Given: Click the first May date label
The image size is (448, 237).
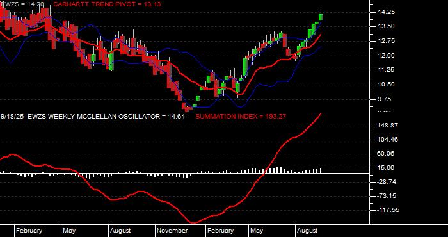Looking at the screenshot, I should tap(69, 231).
